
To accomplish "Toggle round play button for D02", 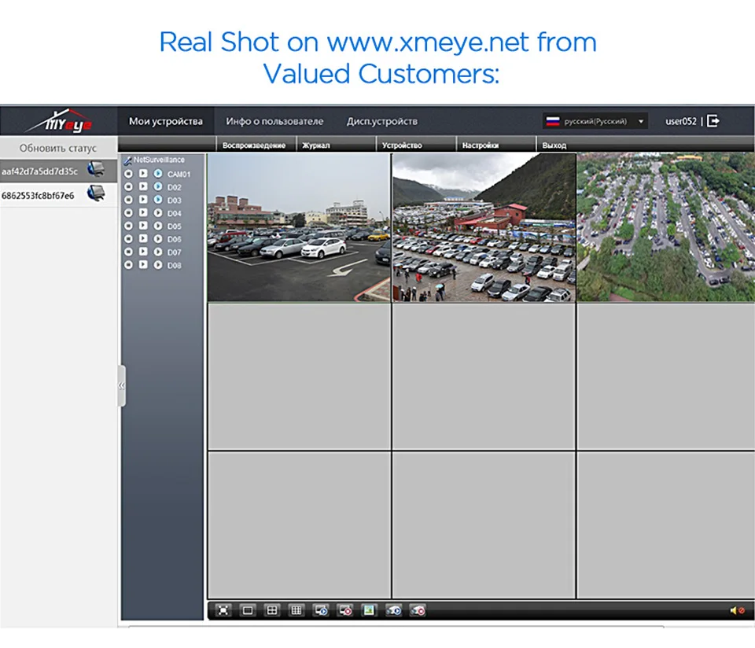I will pyautogui.click(x=158, y=186).
